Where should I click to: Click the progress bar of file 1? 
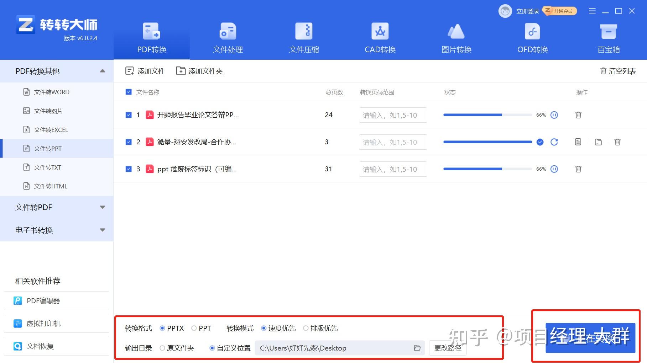pos(487,115)
